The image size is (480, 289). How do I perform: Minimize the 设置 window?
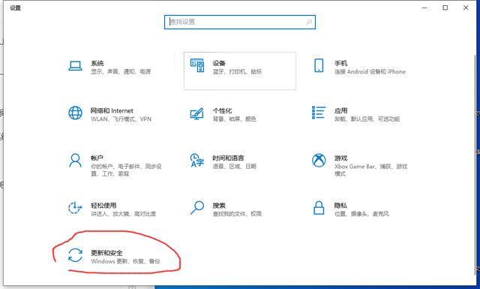coord(424,8)
